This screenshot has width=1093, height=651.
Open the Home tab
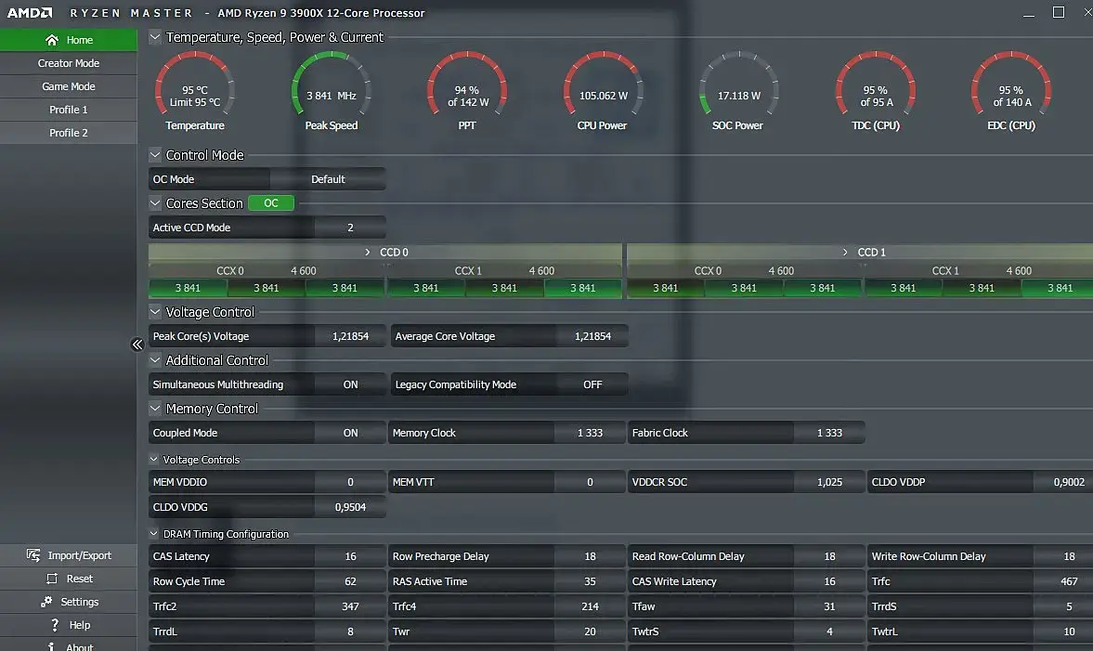69,40
